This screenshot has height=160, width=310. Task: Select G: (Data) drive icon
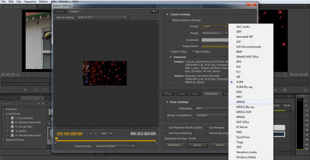[12, 131]
